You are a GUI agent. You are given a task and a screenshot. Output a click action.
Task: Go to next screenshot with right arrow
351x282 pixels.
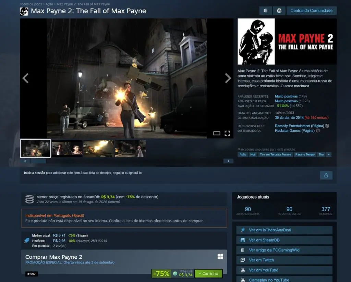point(228,78)
